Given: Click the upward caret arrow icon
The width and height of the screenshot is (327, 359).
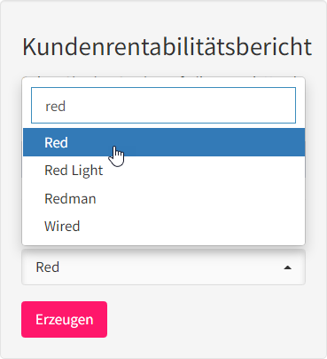Looking at the screenshot, I should tap(287, 267).
